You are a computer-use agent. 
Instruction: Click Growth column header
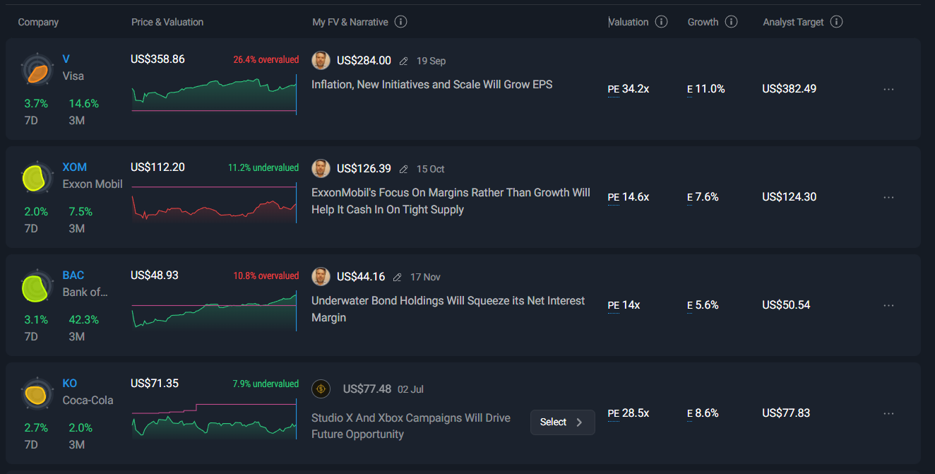coord(703,22)
